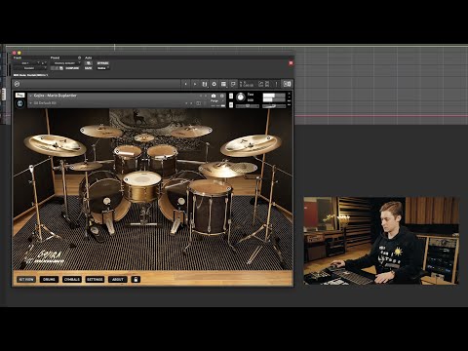Open the Preset factory default dropdown
The image size is (468, 351).
66,63
